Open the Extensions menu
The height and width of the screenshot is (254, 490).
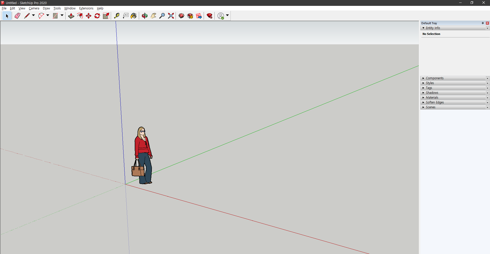86,8
